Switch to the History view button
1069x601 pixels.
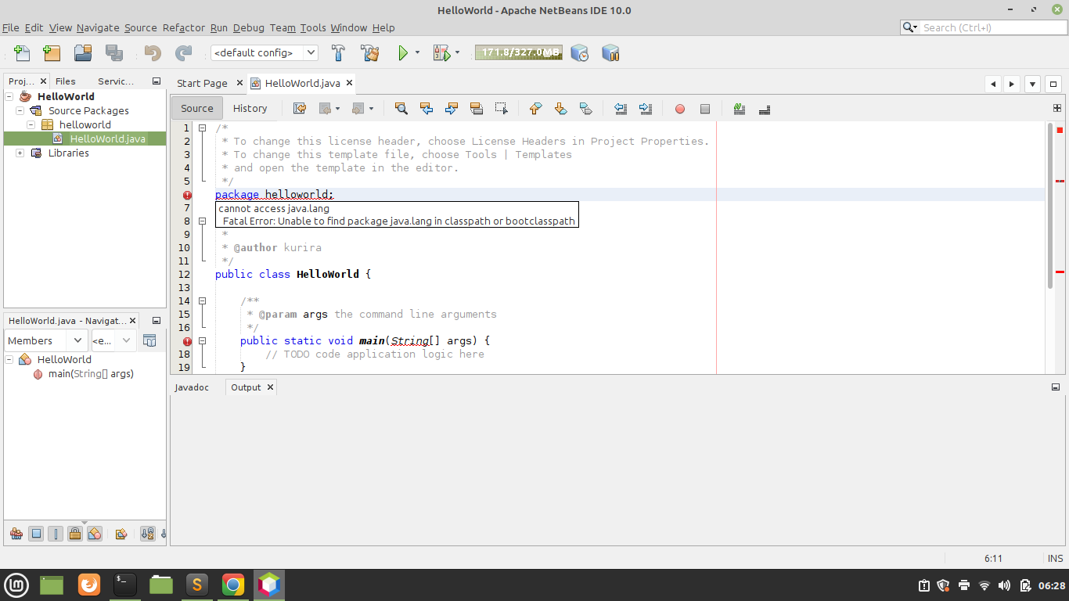(250, 108)
